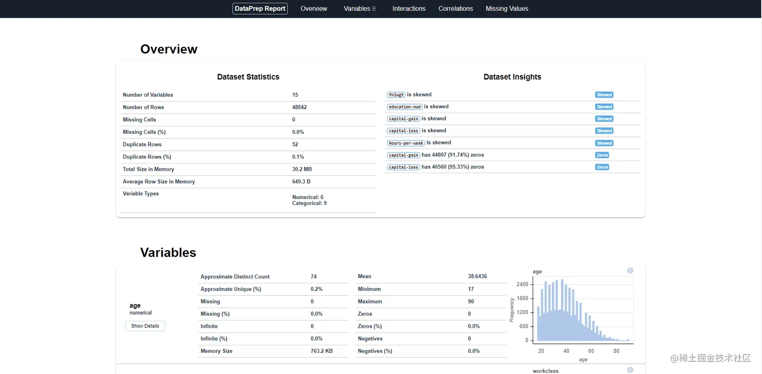The image size is (762, 374).
Task: Click the Maximum value 90
Action: 471,302
